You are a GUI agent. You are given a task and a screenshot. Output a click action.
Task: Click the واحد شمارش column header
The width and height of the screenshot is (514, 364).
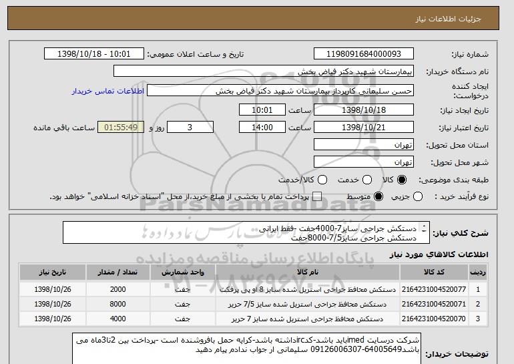click(x=183, y=272)
